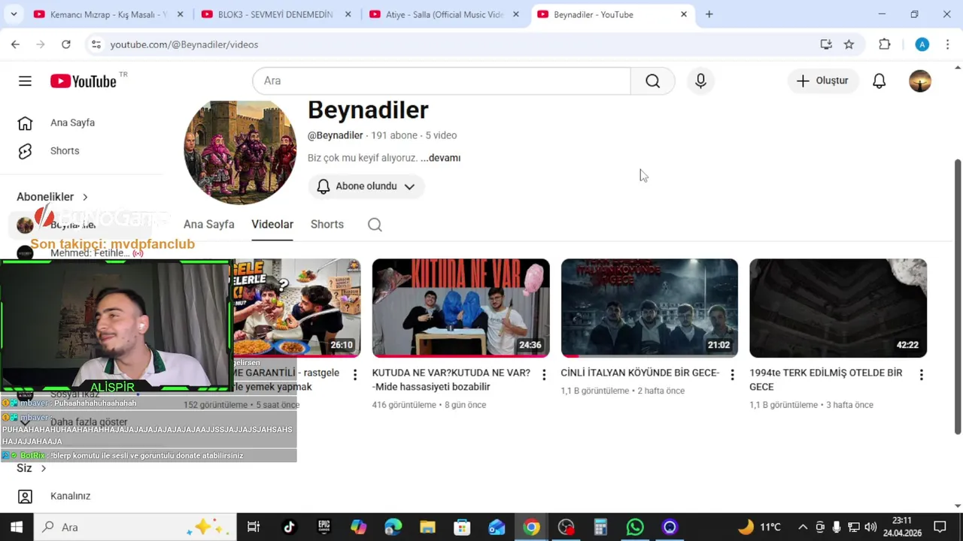Screen dimensions: 963x541
Task: Search within channel using the magnifier by Shorts tab
Action: click(375, 225)
